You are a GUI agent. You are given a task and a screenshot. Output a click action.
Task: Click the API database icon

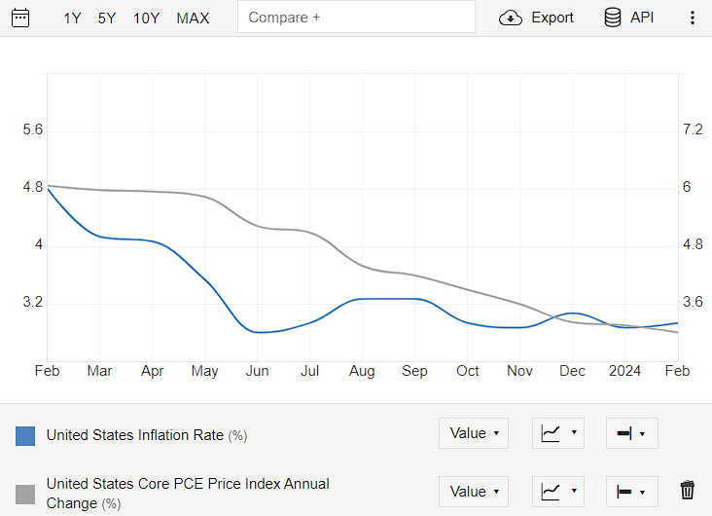click(x=613, y=18)
